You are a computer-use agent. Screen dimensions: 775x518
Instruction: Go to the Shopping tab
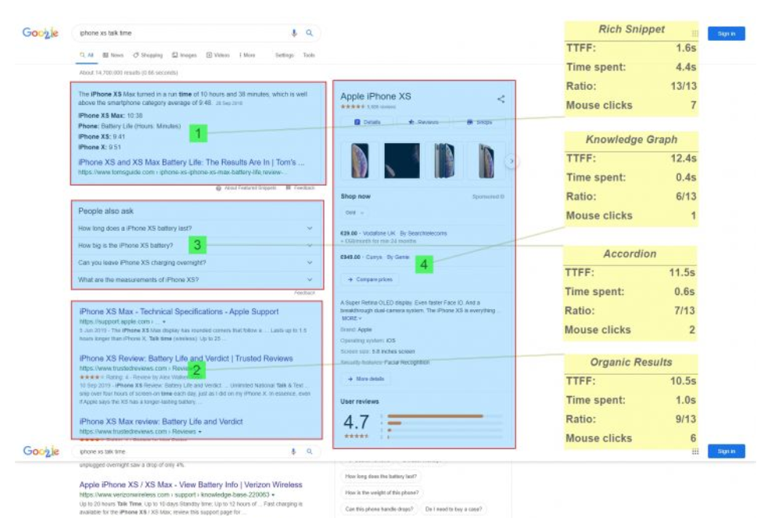click(x=148, y=56)
